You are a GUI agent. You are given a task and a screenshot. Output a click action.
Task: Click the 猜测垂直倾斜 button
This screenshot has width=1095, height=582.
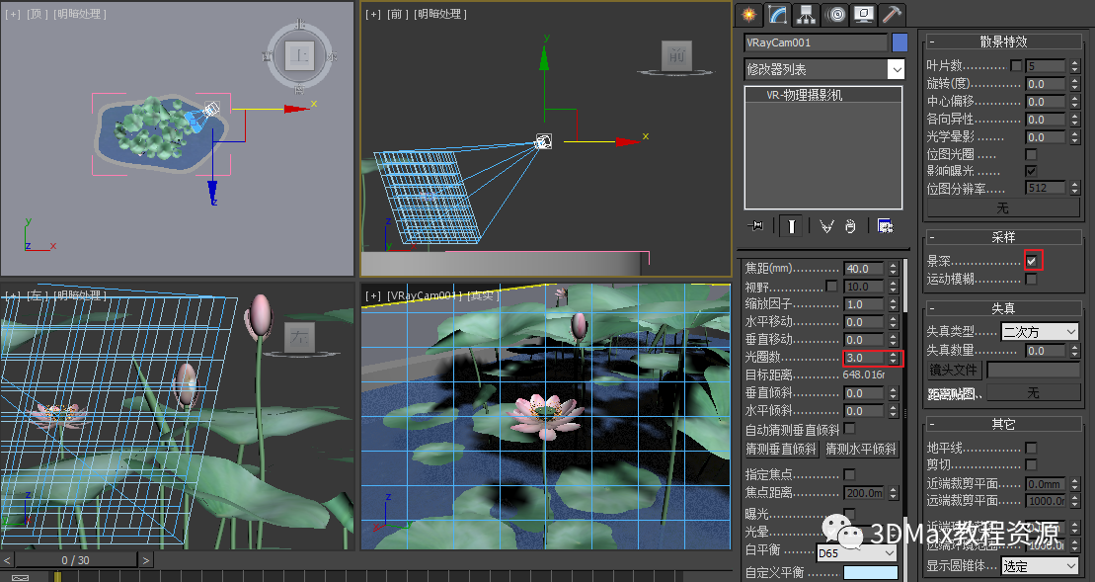click(782, 450)
